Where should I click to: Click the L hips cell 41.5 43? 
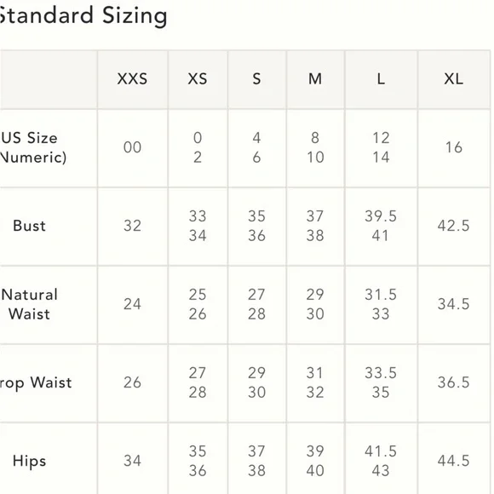[381, 462]
